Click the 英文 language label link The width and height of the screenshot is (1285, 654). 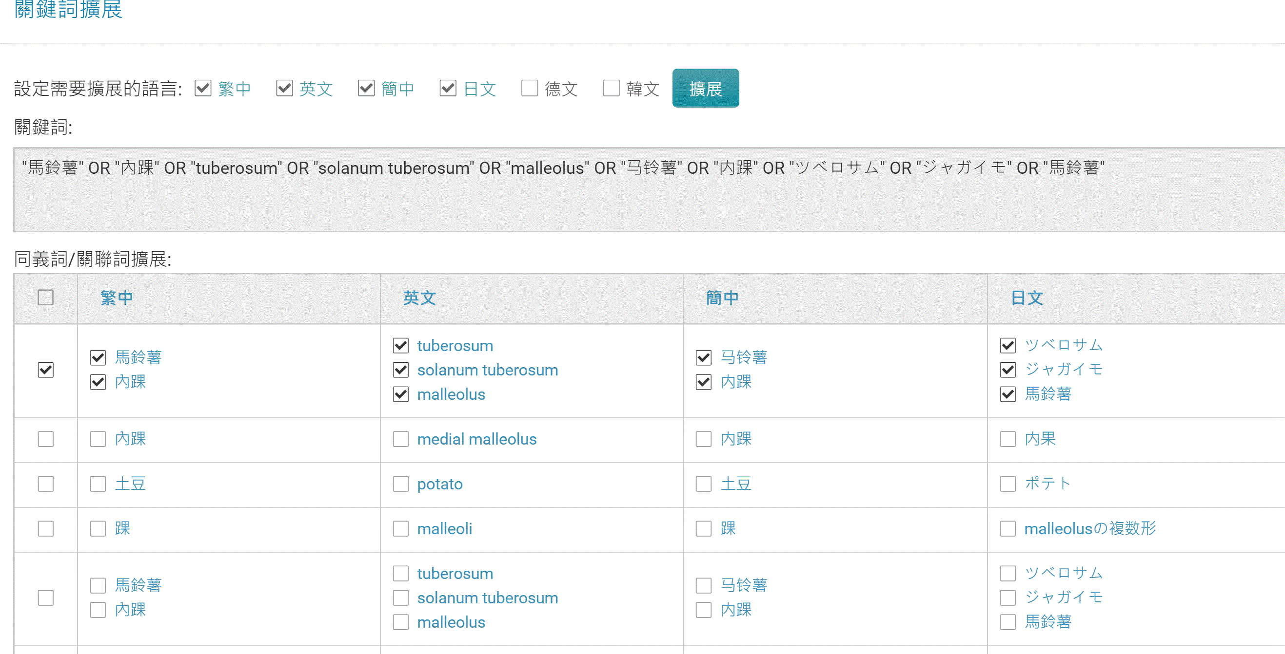coord(316,89)
